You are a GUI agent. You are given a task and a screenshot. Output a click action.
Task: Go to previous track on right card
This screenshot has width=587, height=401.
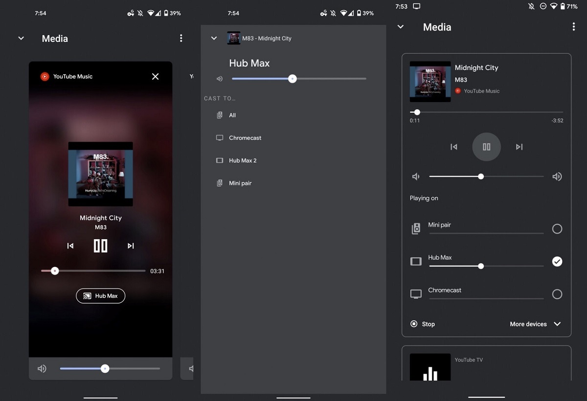[454, 147]
